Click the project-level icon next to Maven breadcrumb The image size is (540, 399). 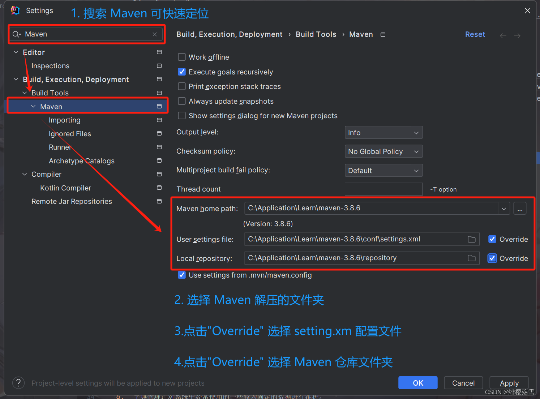(383, 35)
